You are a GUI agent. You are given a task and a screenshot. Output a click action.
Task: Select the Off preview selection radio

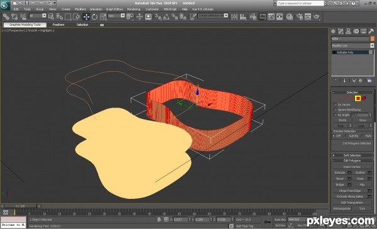click(x=334, y=136)
